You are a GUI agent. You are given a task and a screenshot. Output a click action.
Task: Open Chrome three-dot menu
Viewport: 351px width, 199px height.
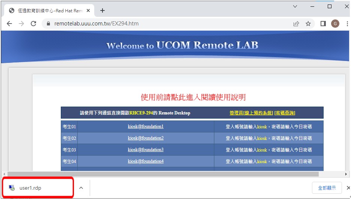tap(347, 24)
